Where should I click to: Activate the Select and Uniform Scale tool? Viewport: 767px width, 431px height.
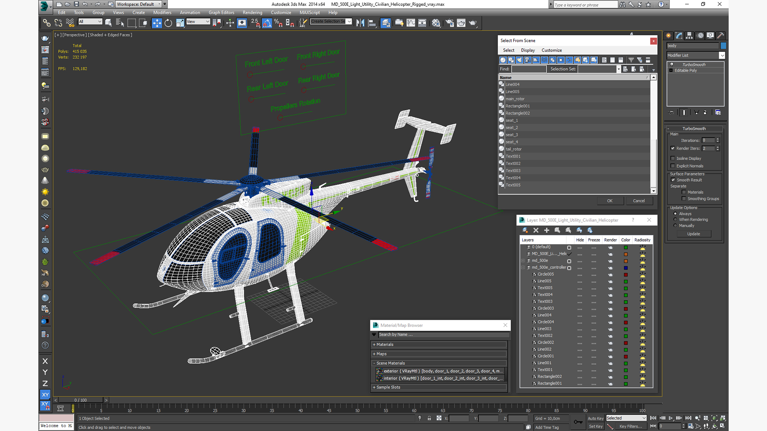pos(180,23)
